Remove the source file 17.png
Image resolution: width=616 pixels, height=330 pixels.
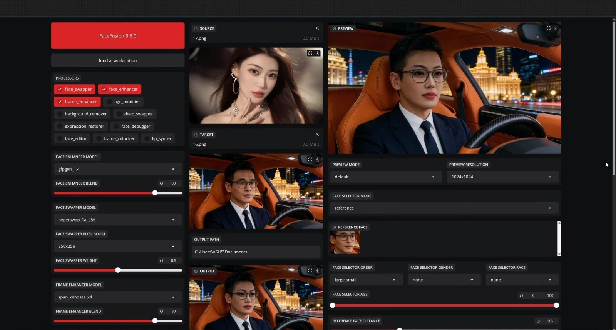tap(317, 28)
